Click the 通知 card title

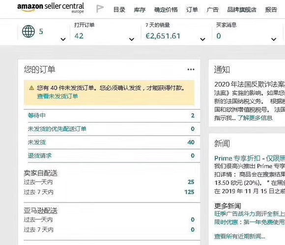pos(222,69)
